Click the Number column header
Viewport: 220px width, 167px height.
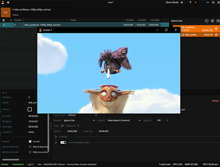(18, 20)
